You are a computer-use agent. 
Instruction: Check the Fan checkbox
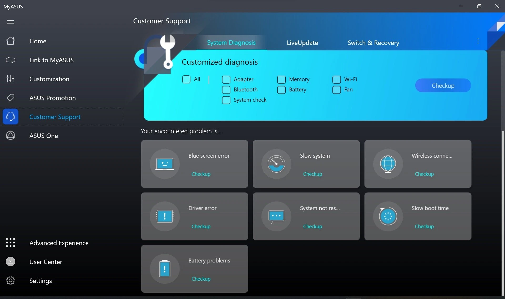[337, 90]
